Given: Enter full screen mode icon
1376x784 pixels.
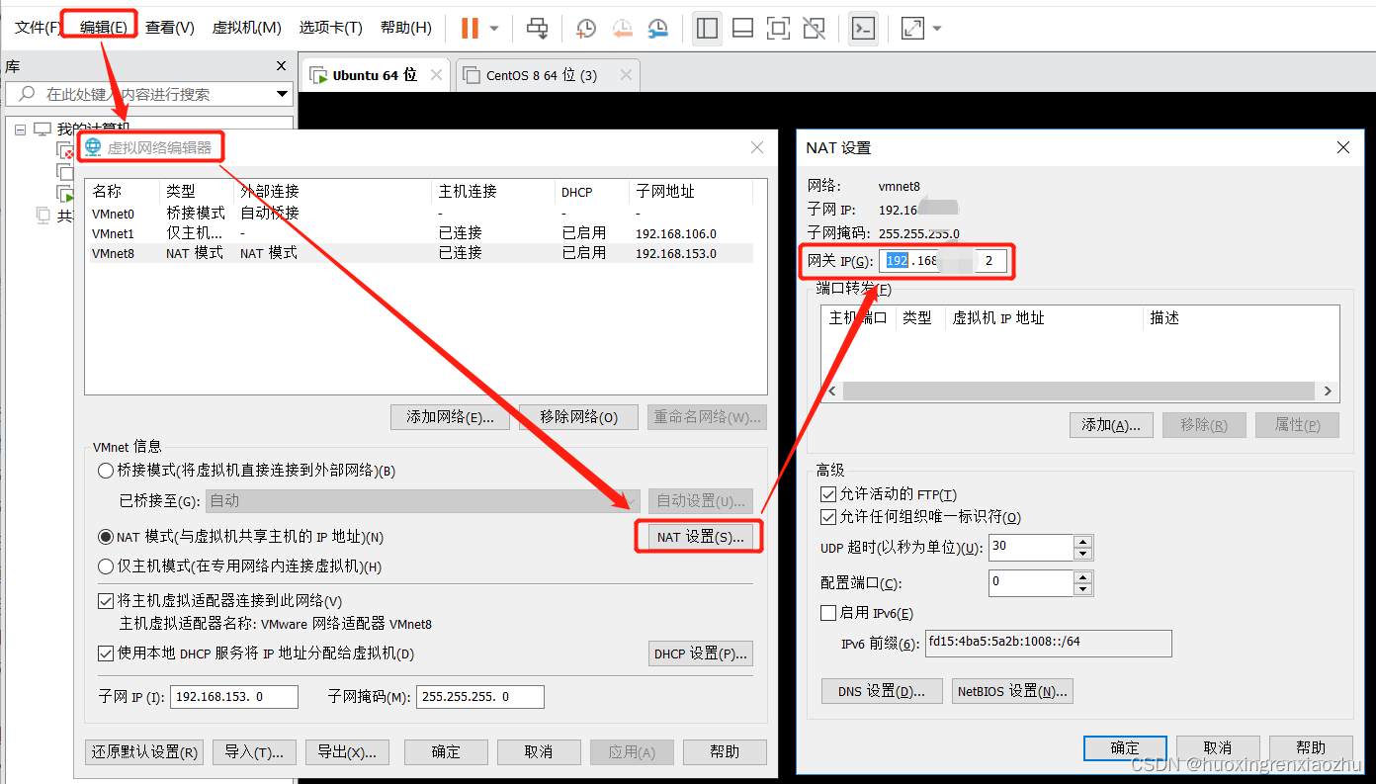Looking at the screenshot, I should pos(778,28).
